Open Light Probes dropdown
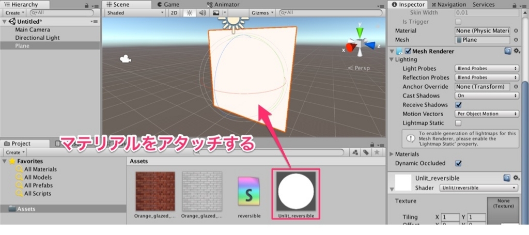 click(487, 69)
